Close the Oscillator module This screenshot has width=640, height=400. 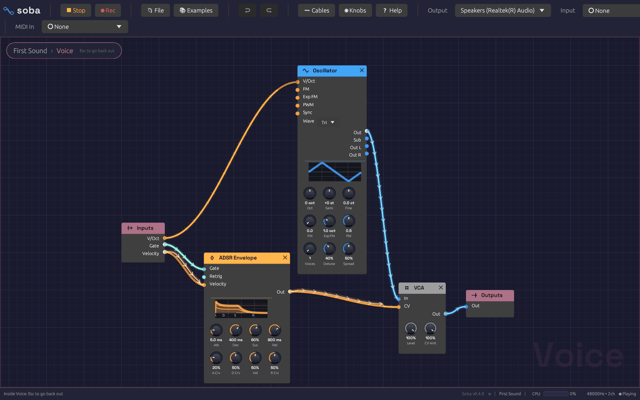pos(362,70)
